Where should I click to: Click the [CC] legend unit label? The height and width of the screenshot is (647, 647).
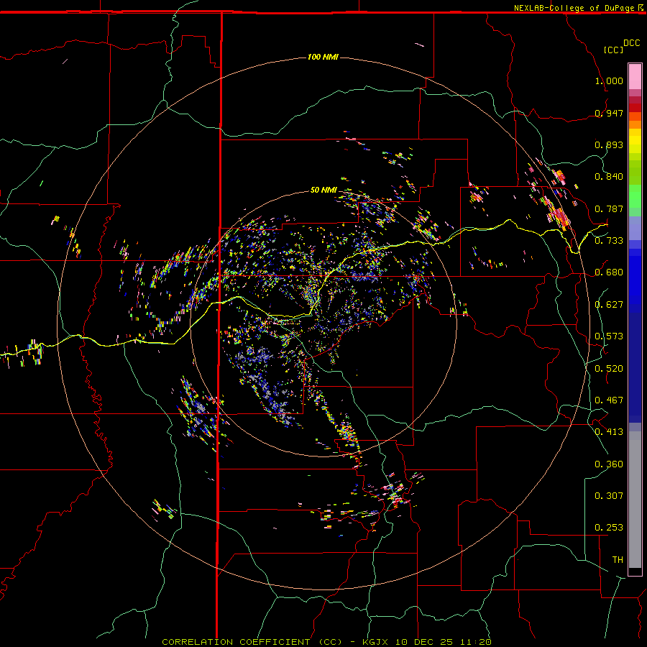pos(613,50)
